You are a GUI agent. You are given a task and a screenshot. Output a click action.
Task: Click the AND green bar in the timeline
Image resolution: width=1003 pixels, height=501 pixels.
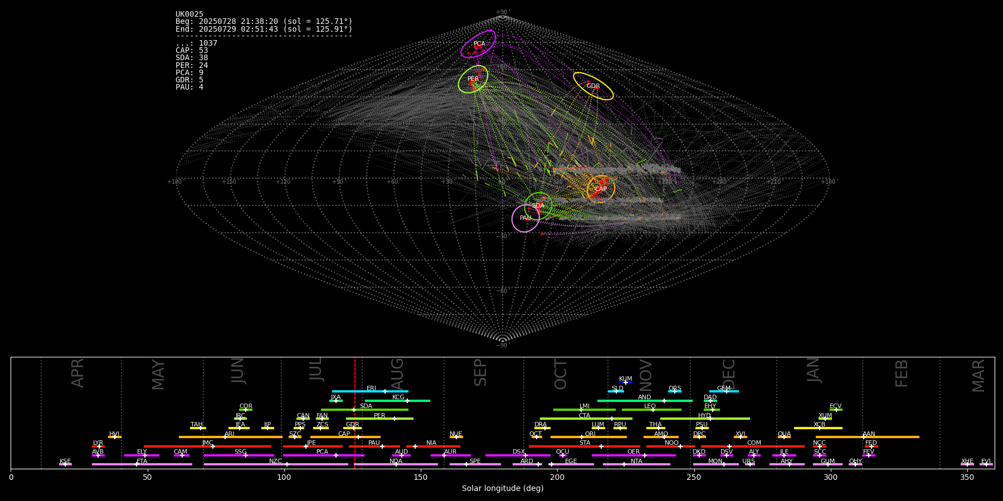[645, 400]
